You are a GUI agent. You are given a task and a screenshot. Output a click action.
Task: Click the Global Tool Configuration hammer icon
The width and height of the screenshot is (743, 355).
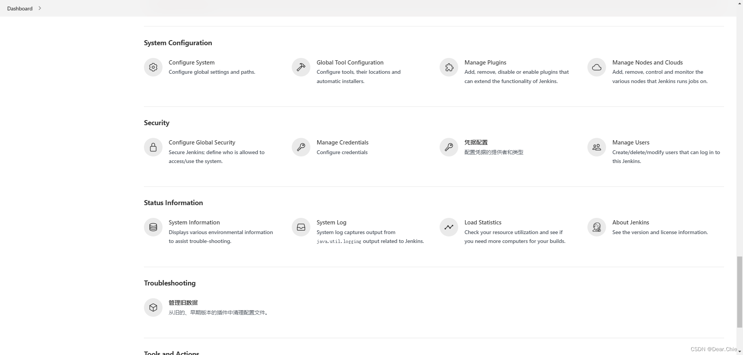pos(301,67)
